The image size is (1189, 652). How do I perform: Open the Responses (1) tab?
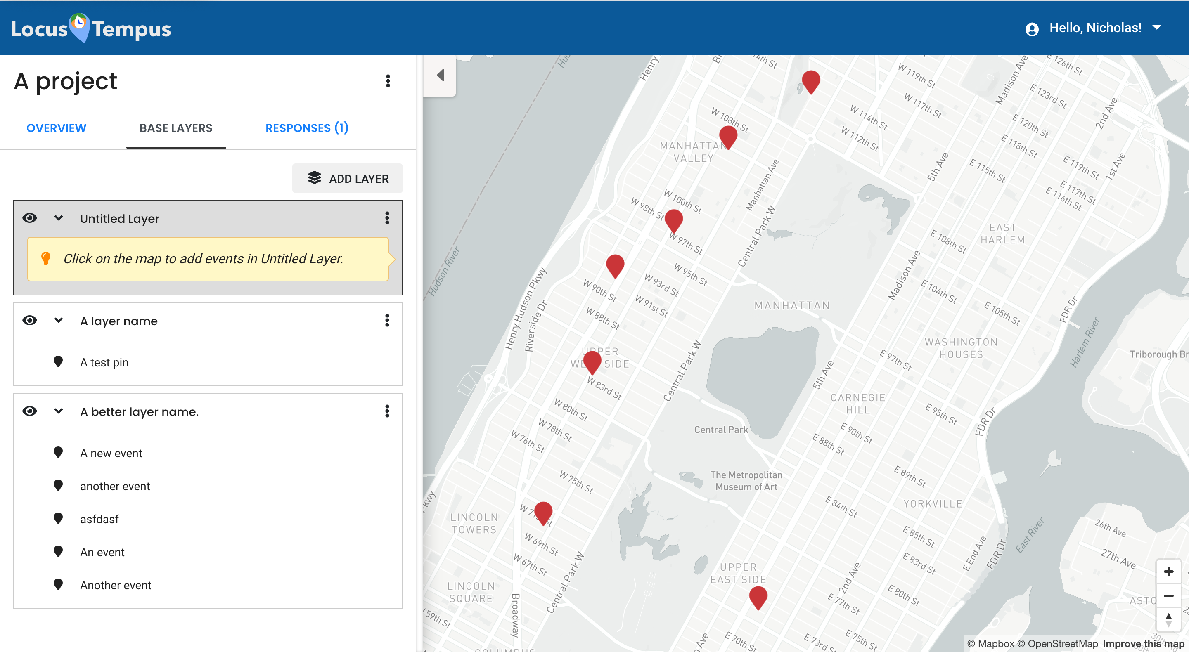(307, 128)
